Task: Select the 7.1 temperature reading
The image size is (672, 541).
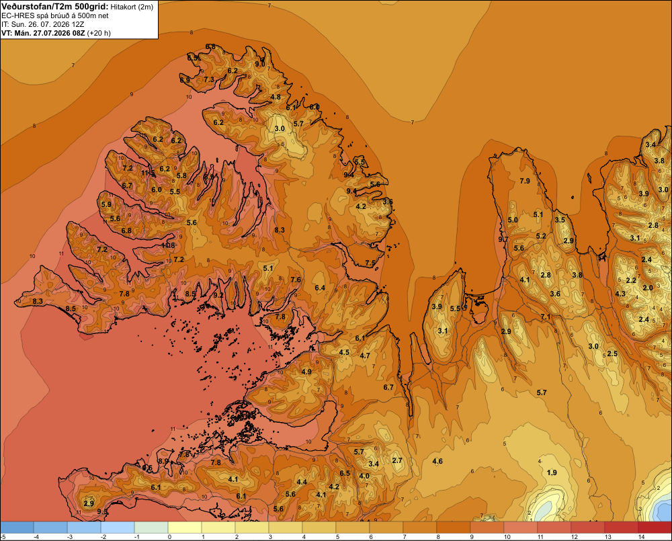Action: [x=546, y=317]
